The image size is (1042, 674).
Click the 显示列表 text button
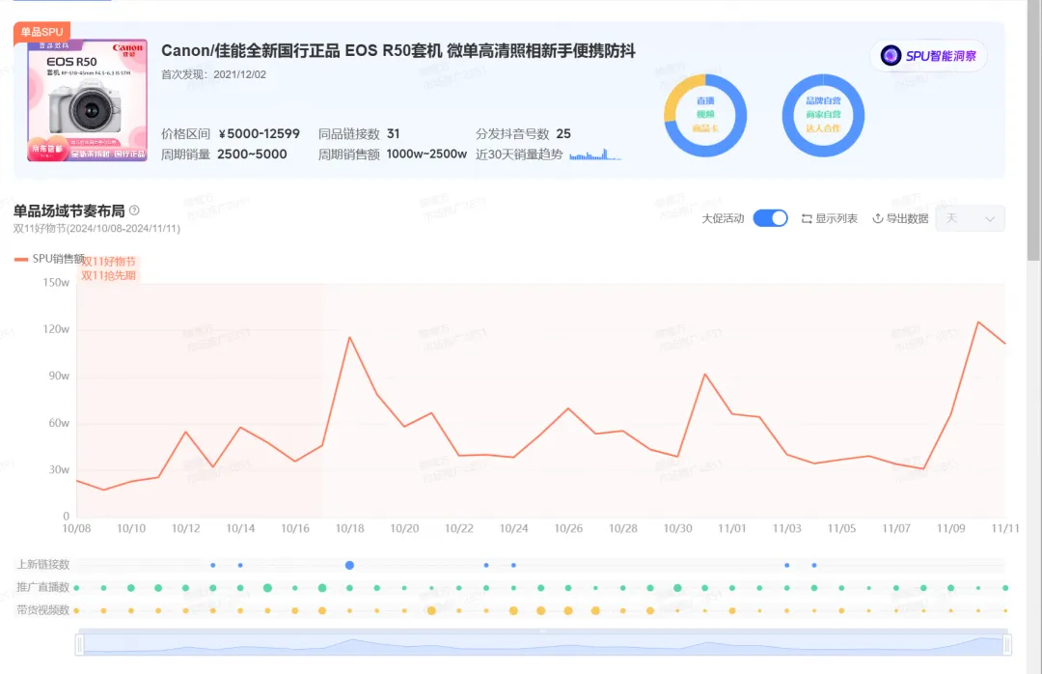[836, 219]
